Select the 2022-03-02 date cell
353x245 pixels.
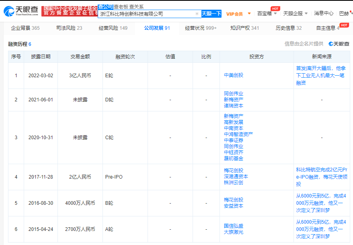(41, 76)
